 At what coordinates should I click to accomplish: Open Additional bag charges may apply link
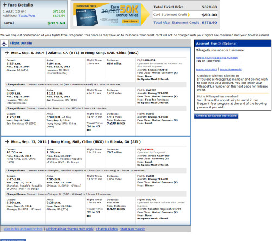[70, 229]
